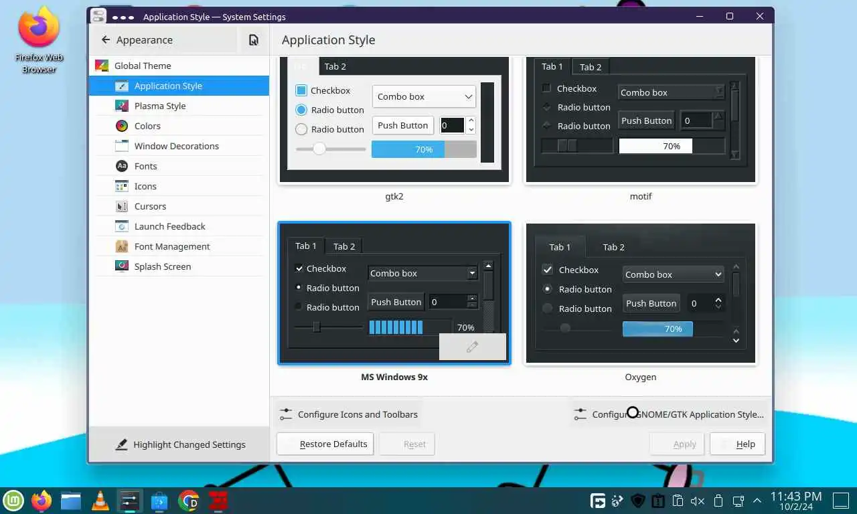Select first Radio button in Oxygen preview

pyautogui.click(x=548, y=289)
